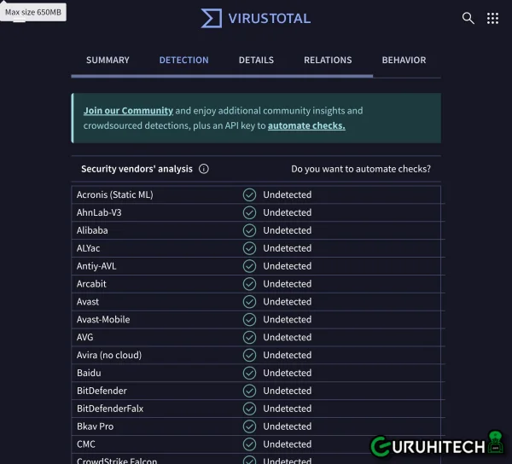Select the BitDefenderFalx vendor name

pyautogui.click(x=110, y=409)
